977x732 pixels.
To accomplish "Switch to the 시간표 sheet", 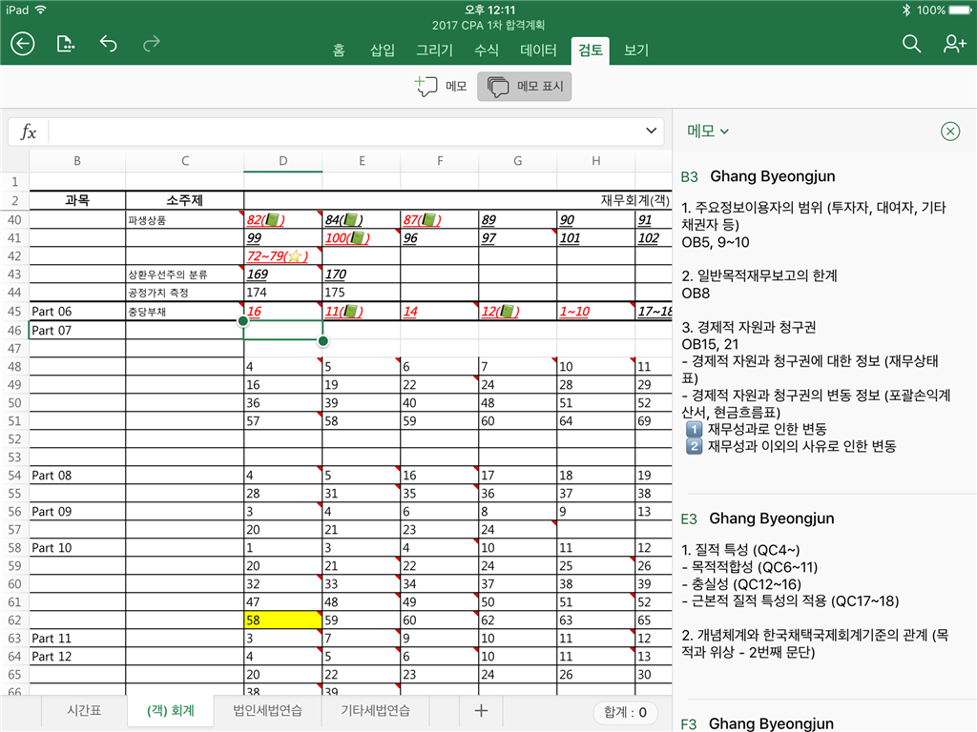I will coord(84,711).
